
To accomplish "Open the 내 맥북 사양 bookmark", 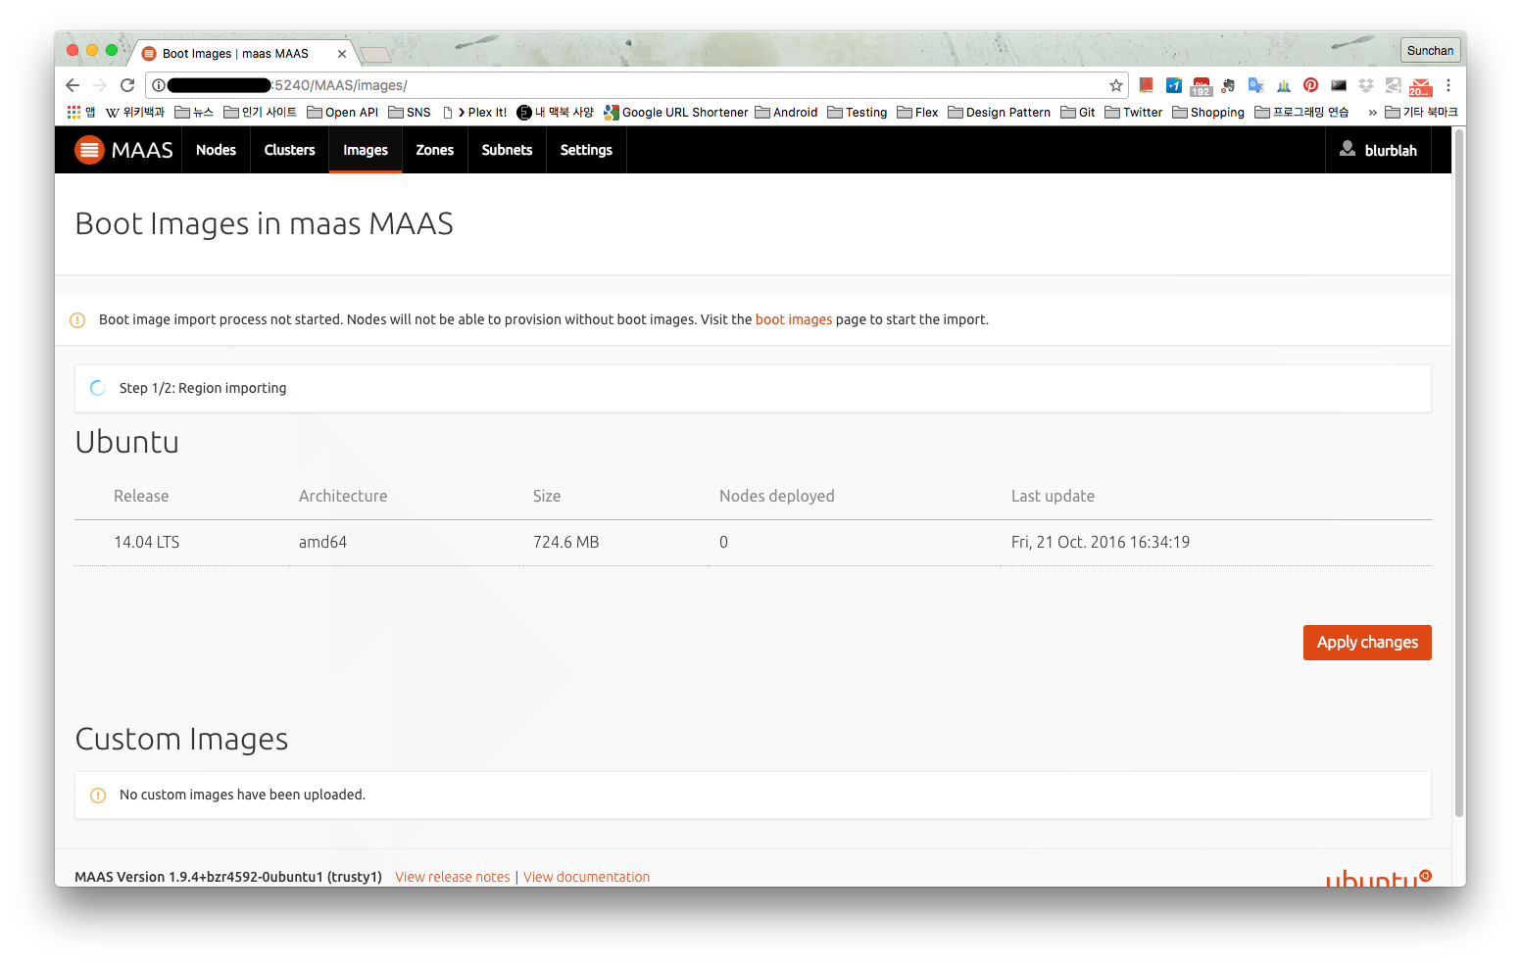I will click(x=555, y=113).
